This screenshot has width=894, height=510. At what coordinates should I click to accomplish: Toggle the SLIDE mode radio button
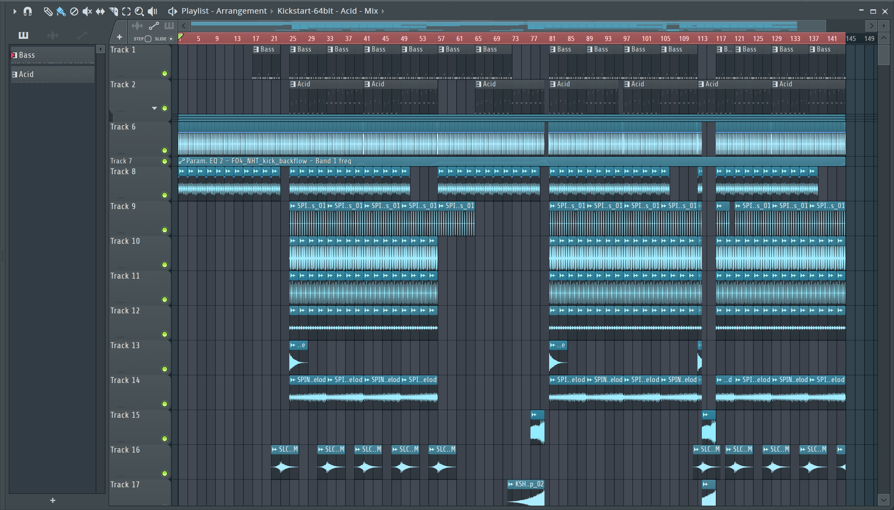click(x=171, y=39)
